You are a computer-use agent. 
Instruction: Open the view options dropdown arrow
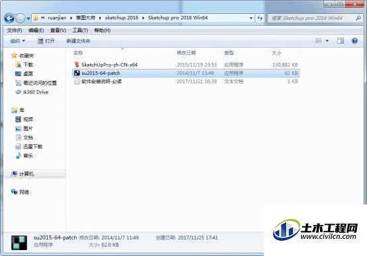[327, 41]
